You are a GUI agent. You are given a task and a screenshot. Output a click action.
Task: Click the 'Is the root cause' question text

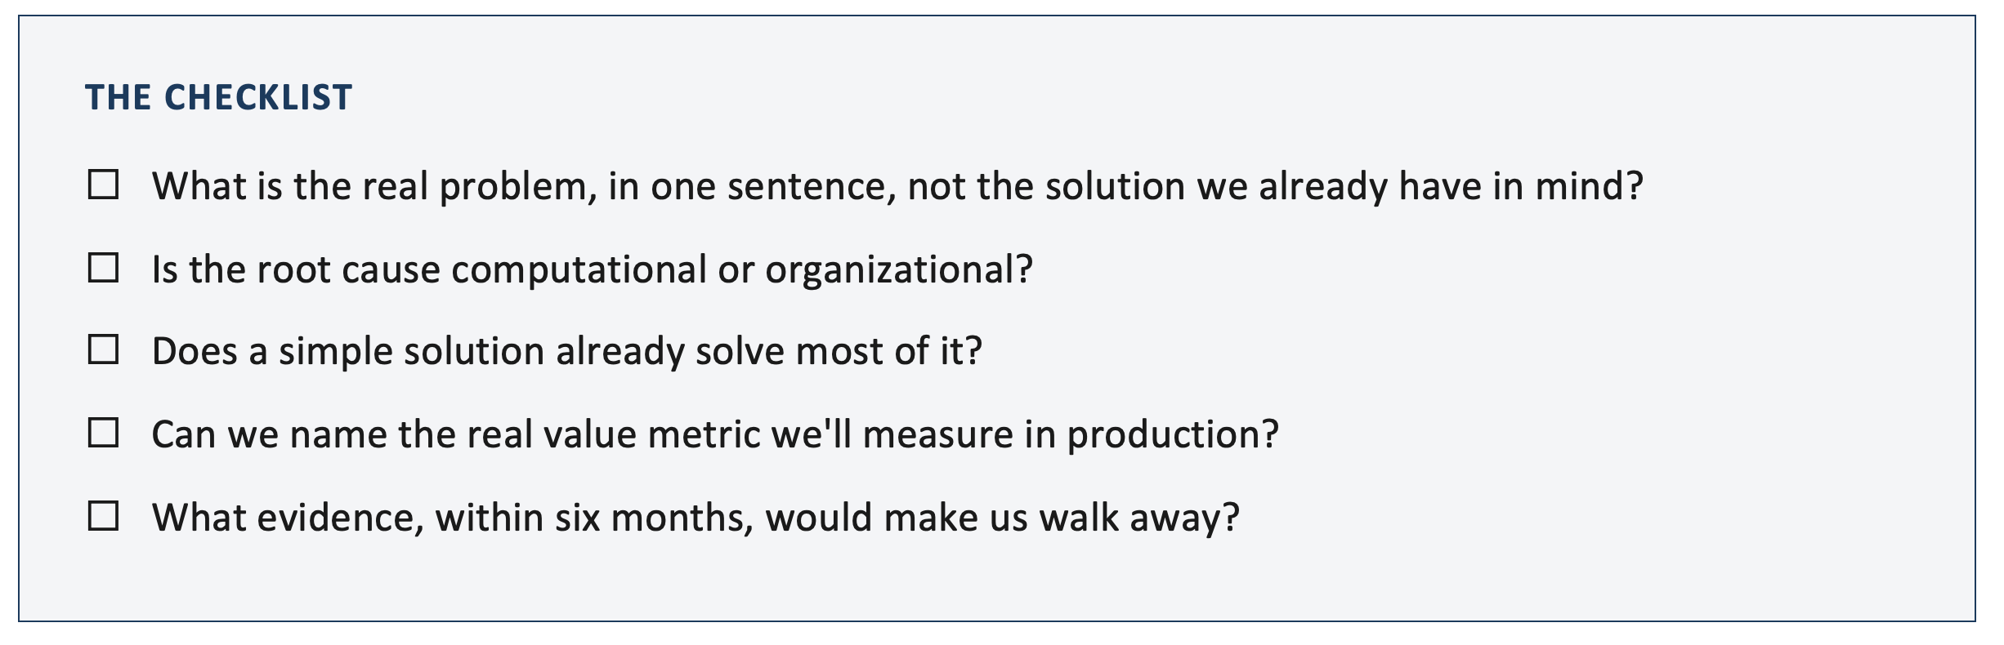pyautogui.click(x=593, y=269)
